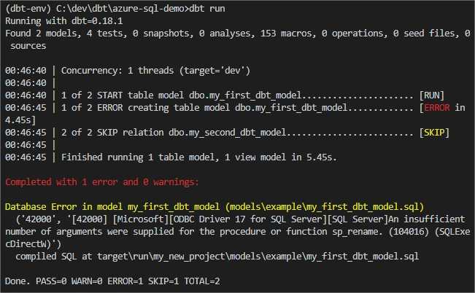
Task: Click the 'ERROR=1' count in summary
Action: (125, 281)
